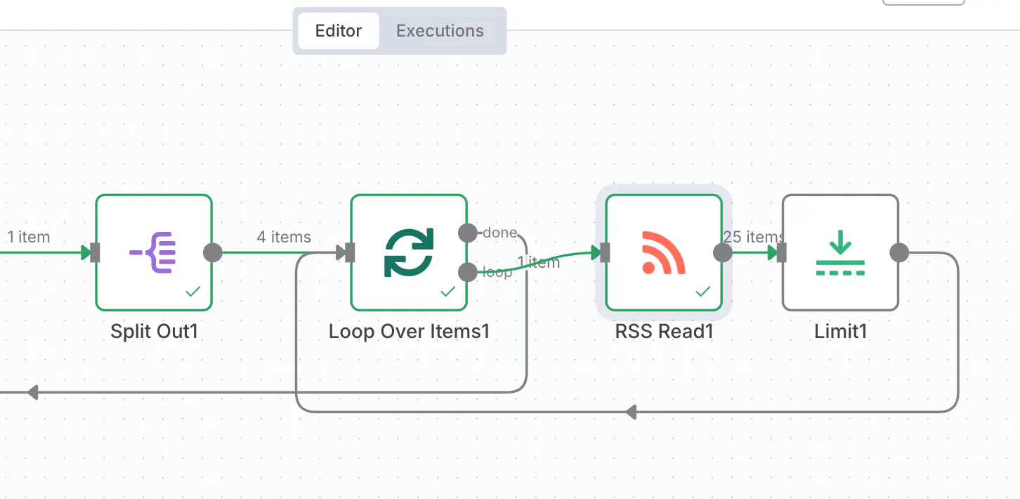Viewport: 1020px width, 499px height.
Task: Click the done output connector
Action: [467, 233]
